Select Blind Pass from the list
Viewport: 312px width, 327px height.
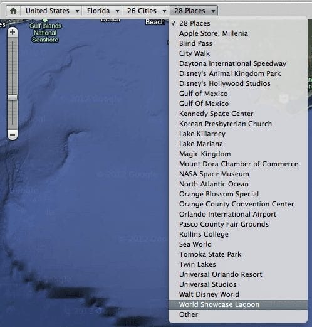coord(238,43)
